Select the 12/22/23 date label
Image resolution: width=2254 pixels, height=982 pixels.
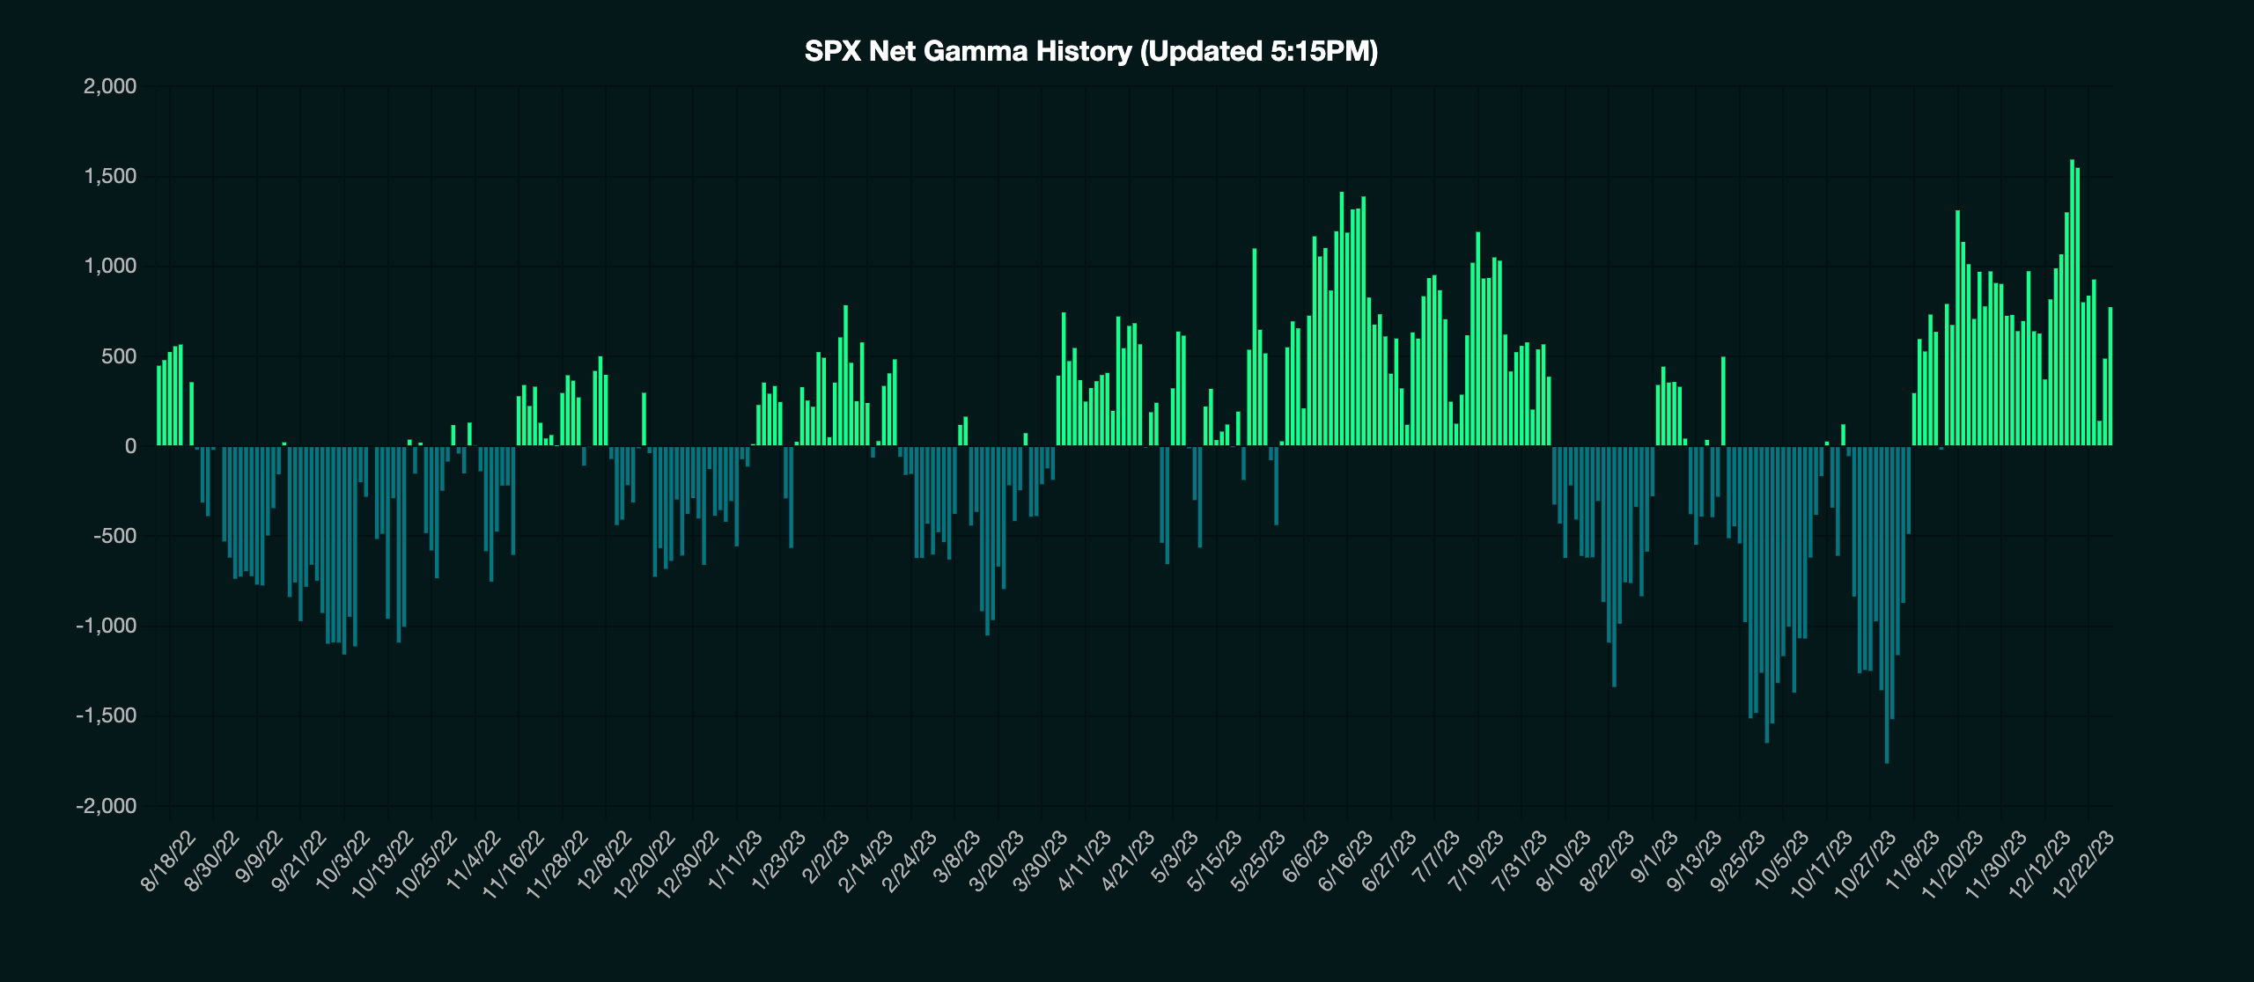[2082, 864]
